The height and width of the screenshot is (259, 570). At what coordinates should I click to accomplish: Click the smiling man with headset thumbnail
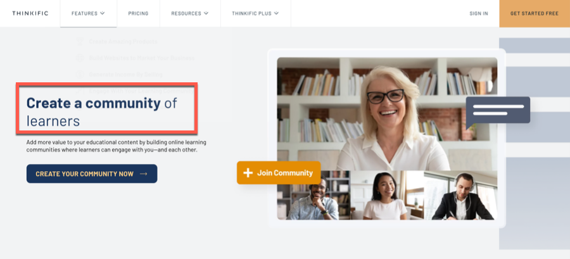(x=313, y=195)
